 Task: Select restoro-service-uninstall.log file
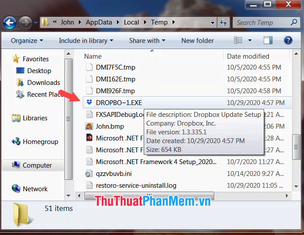click(136, 186)
